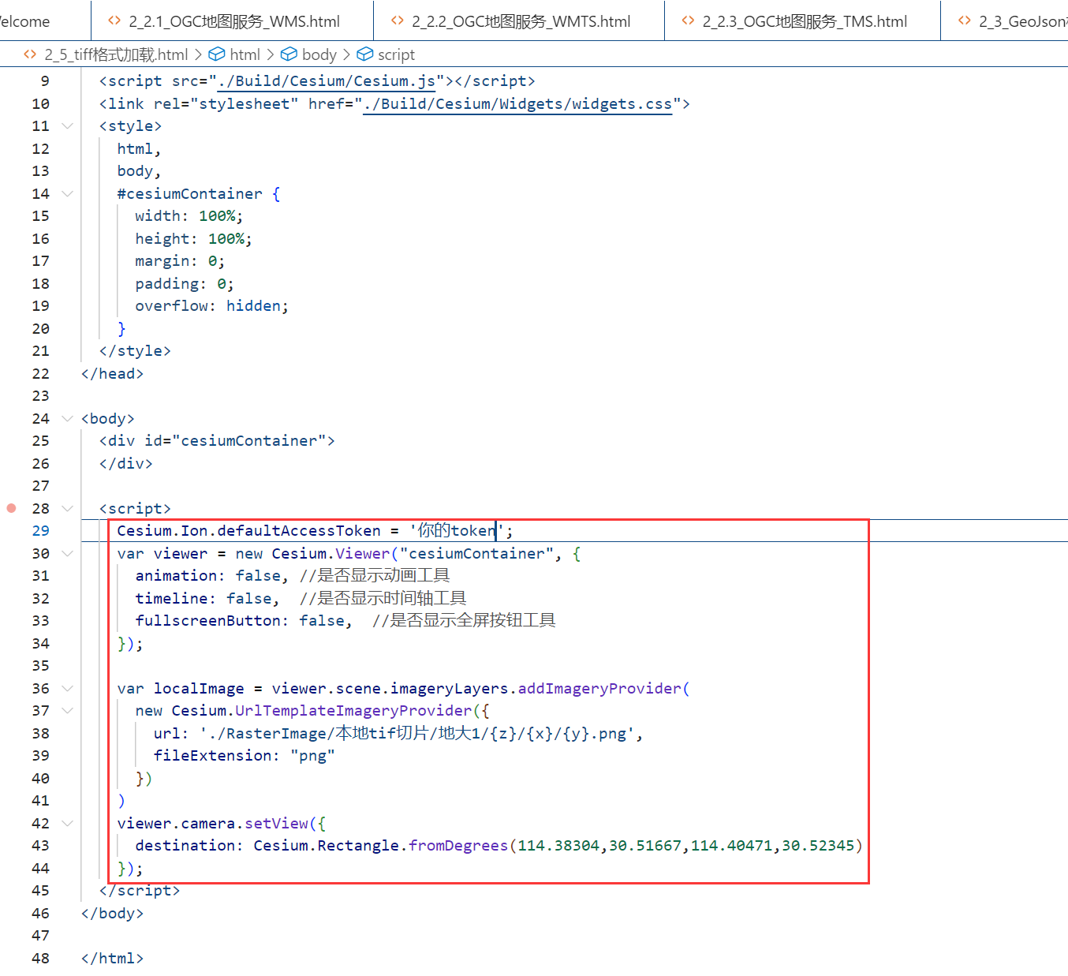Click 'padding: 0;' on line 18

(x=184, y=284)
